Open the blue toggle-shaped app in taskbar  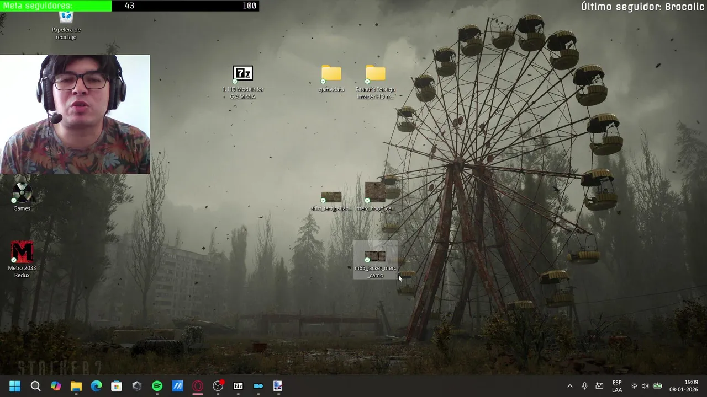click(x=258, y=386)
